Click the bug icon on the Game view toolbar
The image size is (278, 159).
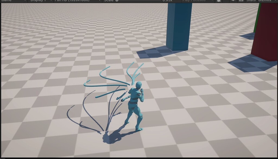(219, 1)
